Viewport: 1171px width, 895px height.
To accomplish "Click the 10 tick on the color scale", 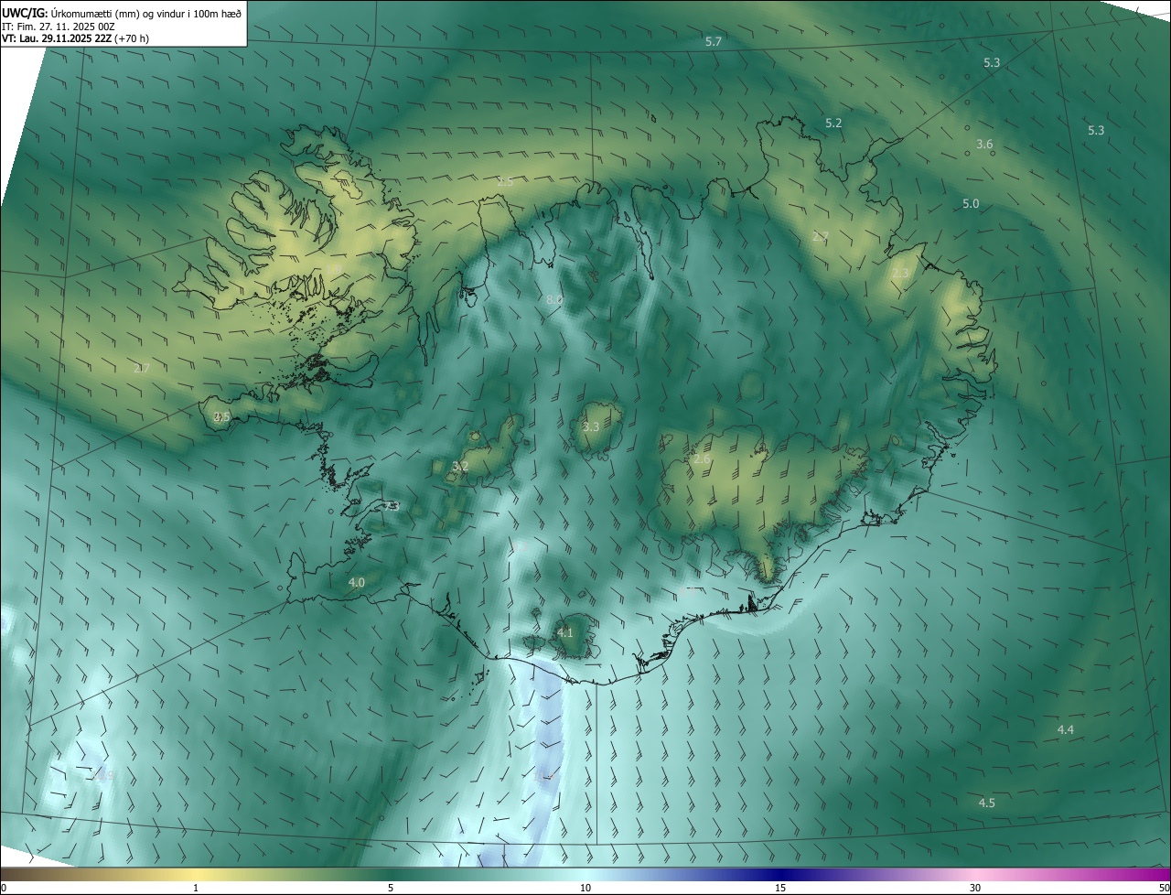I will click(585, 889).
